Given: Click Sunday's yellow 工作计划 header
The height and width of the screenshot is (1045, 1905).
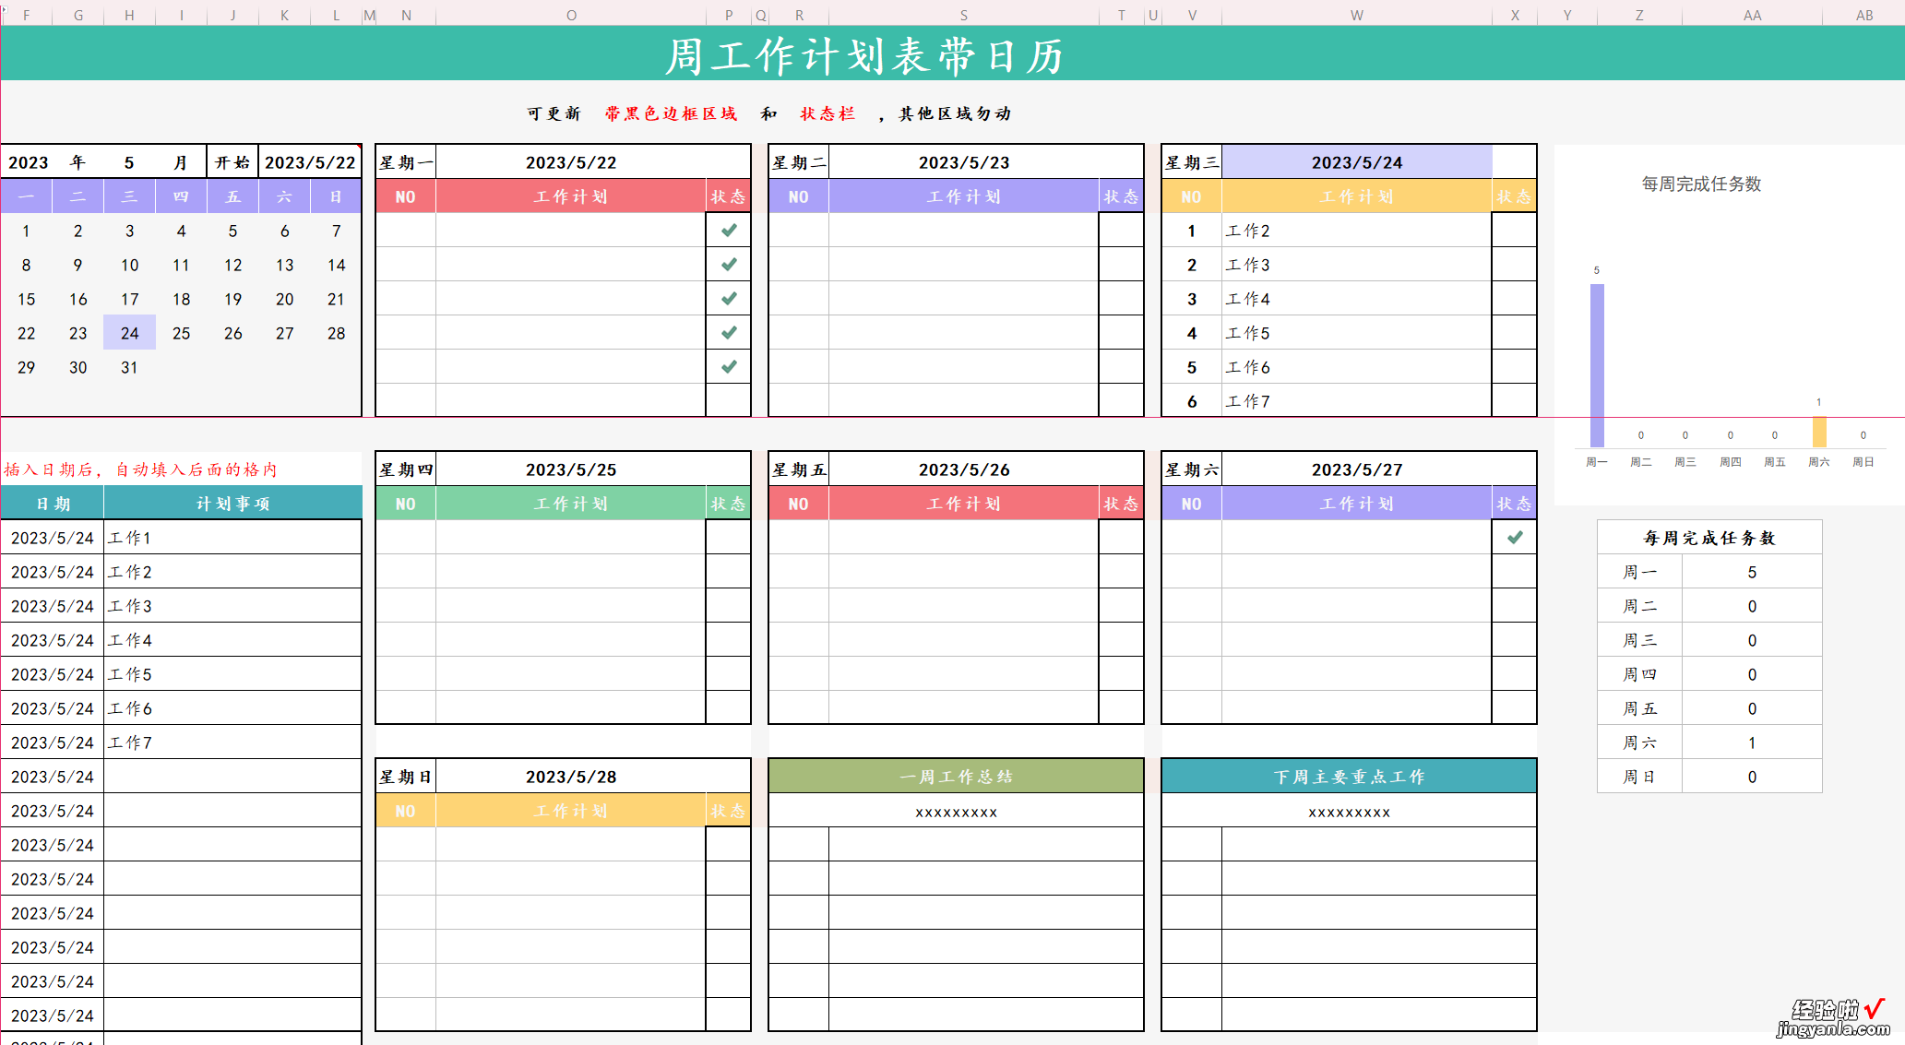Looking at the screenshot, I should tap(571, 811).
